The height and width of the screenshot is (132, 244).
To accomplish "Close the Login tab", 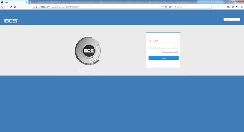I will click(x=26, y=2).
